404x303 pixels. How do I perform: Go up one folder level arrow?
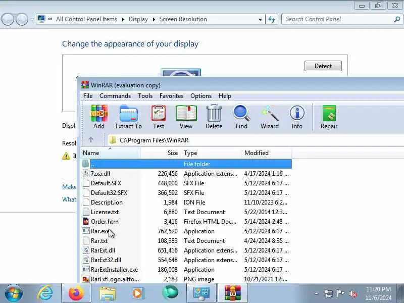[91, 140]
